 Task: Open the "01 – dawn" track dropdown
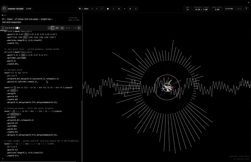(x=85, y=9)
